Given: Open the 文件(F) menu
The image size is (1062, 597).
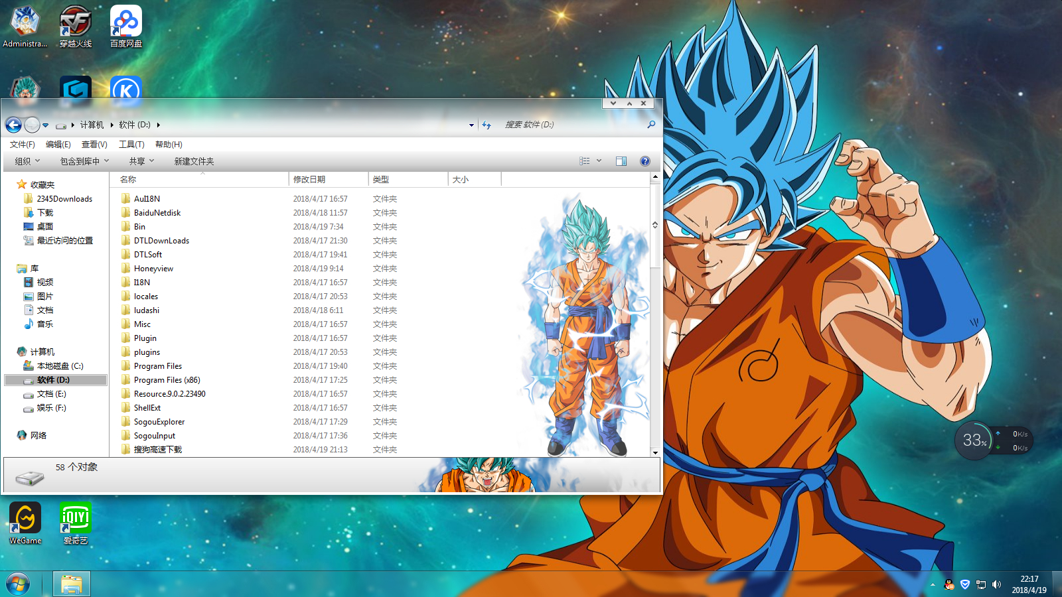Looking at the screenshot, I should (x=22, y=145).
